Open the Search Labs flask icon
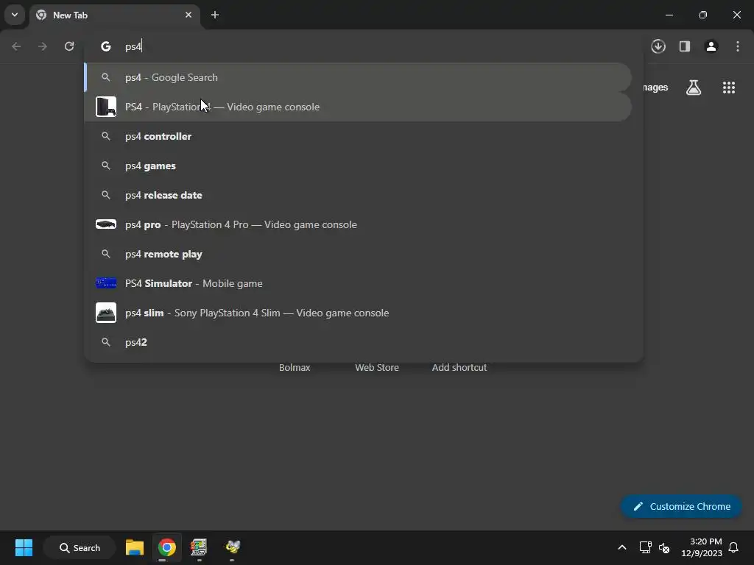The height and width of the screenshot is (565, 754). pos(694,88)
